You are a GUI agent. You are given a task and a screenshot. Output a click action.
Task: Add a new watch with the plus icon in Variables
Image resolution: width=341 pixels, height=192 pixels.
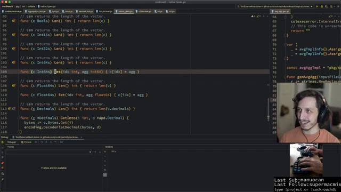pos(105,151)
